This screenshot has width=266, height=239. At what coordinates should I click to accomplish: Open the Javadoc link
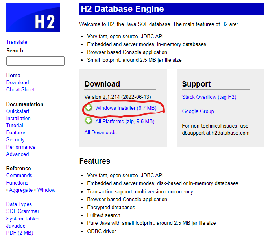[x=16, y=226]
